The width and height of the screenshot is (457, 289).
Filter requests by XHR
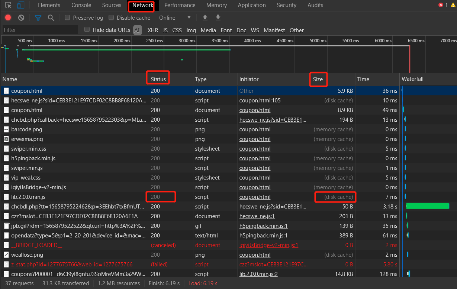pyautogui.click(x=153, y=30)
